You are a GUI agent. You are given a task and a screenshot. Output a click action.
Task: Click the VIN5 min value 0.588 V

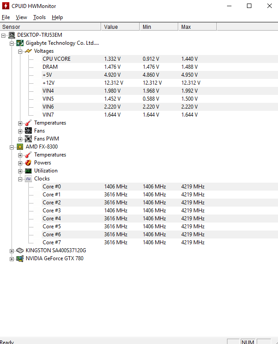click(x=151, y=99)
